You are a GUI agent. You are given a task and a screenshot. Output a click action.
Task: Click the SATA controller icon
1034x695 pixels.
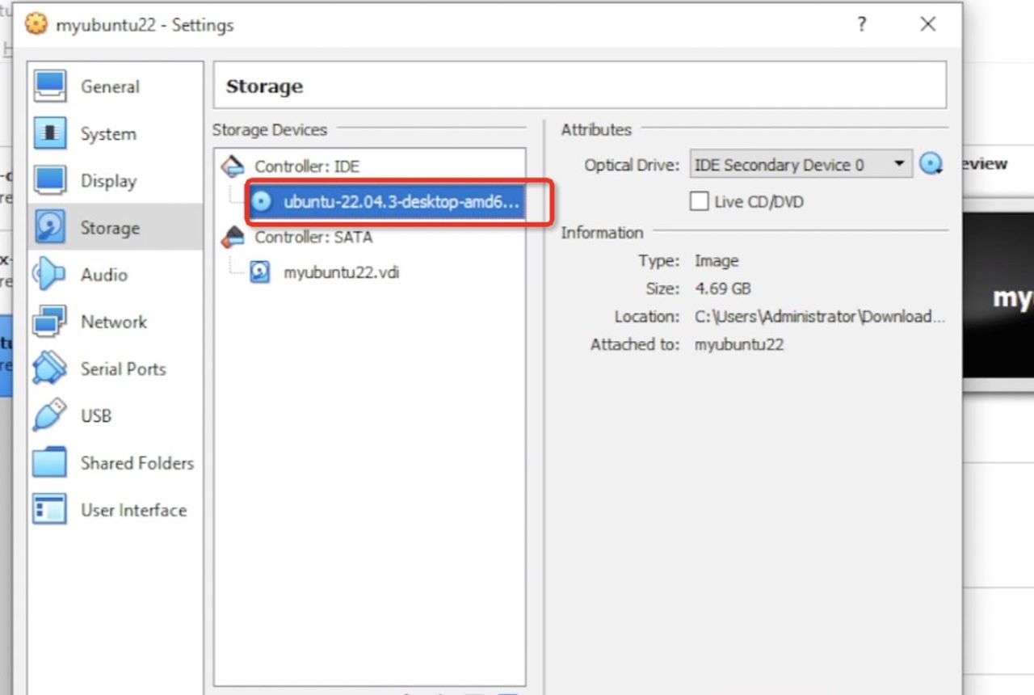point(233,237)
